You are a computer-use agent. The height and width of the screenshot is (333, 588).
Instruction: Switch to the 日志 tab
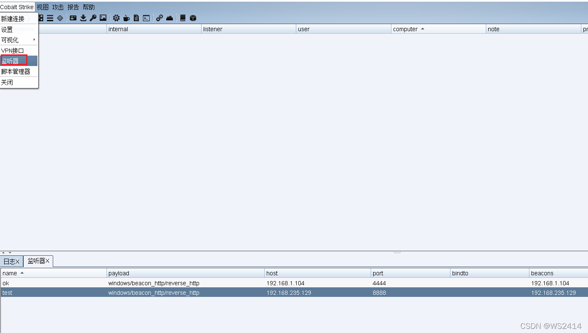(x=12, y=262)
